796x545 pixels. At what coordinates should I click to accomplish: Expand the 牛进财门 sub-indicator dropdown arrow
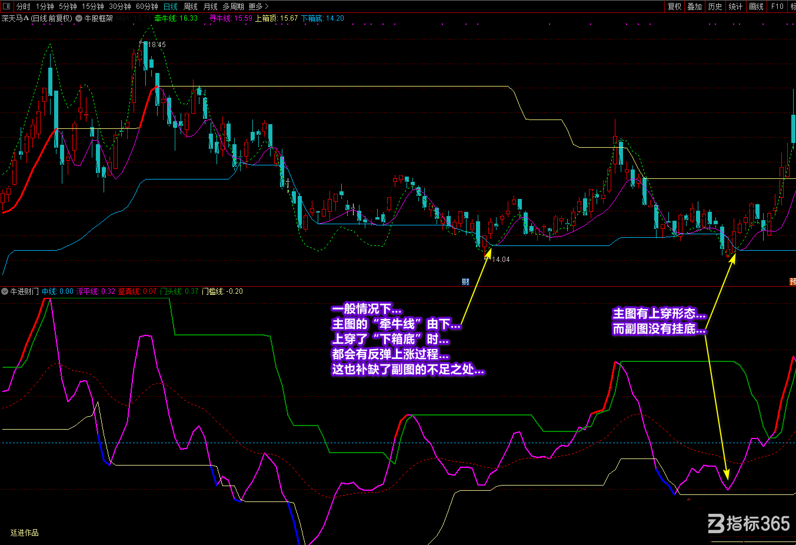point(5,291)
